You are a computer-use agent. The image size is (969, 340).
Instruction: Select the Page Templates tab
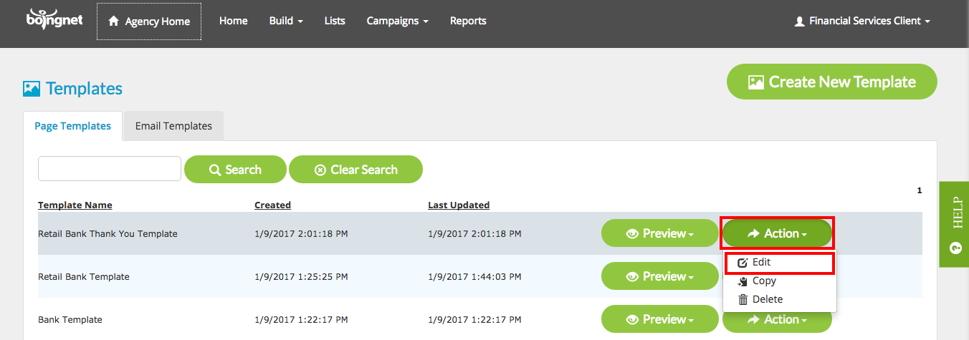(72, 126)
